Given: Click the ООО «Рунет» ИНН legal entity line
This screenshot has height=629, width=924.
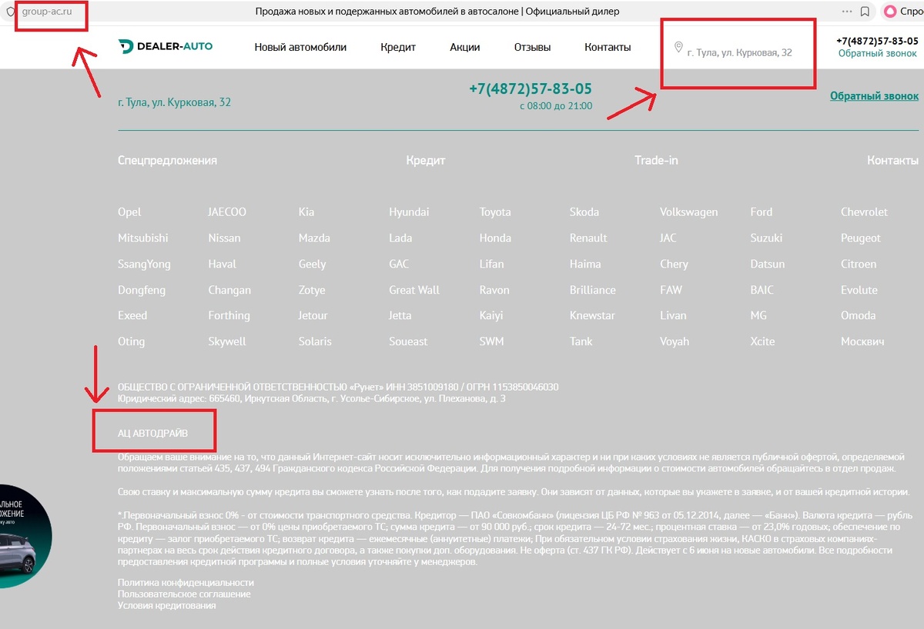Looking at the screenshot, I should tap(338, 387).
